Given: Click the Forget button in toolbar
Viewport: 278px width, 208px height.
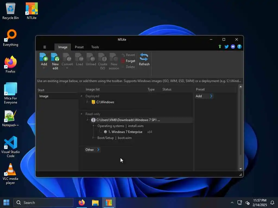Looking at the screenshot, I should pyautogui.click(x=128, y=61).
